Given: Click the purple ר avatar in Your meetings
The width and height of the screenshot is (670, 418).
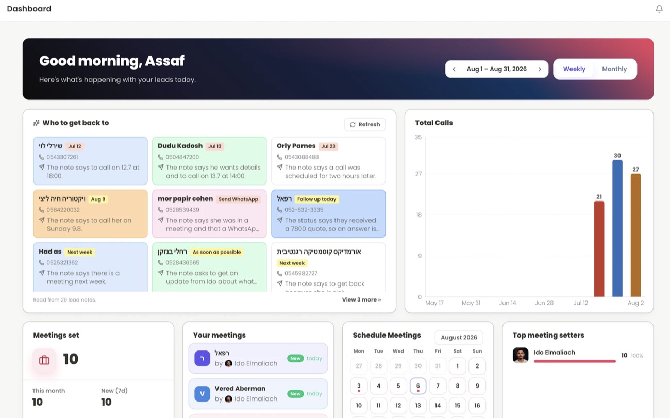Looking at the screenshot, I should coord(202,359).
